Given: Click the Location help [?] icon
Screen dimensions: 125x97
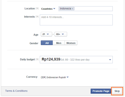Looking at the screenshot, I should point(37,8).
